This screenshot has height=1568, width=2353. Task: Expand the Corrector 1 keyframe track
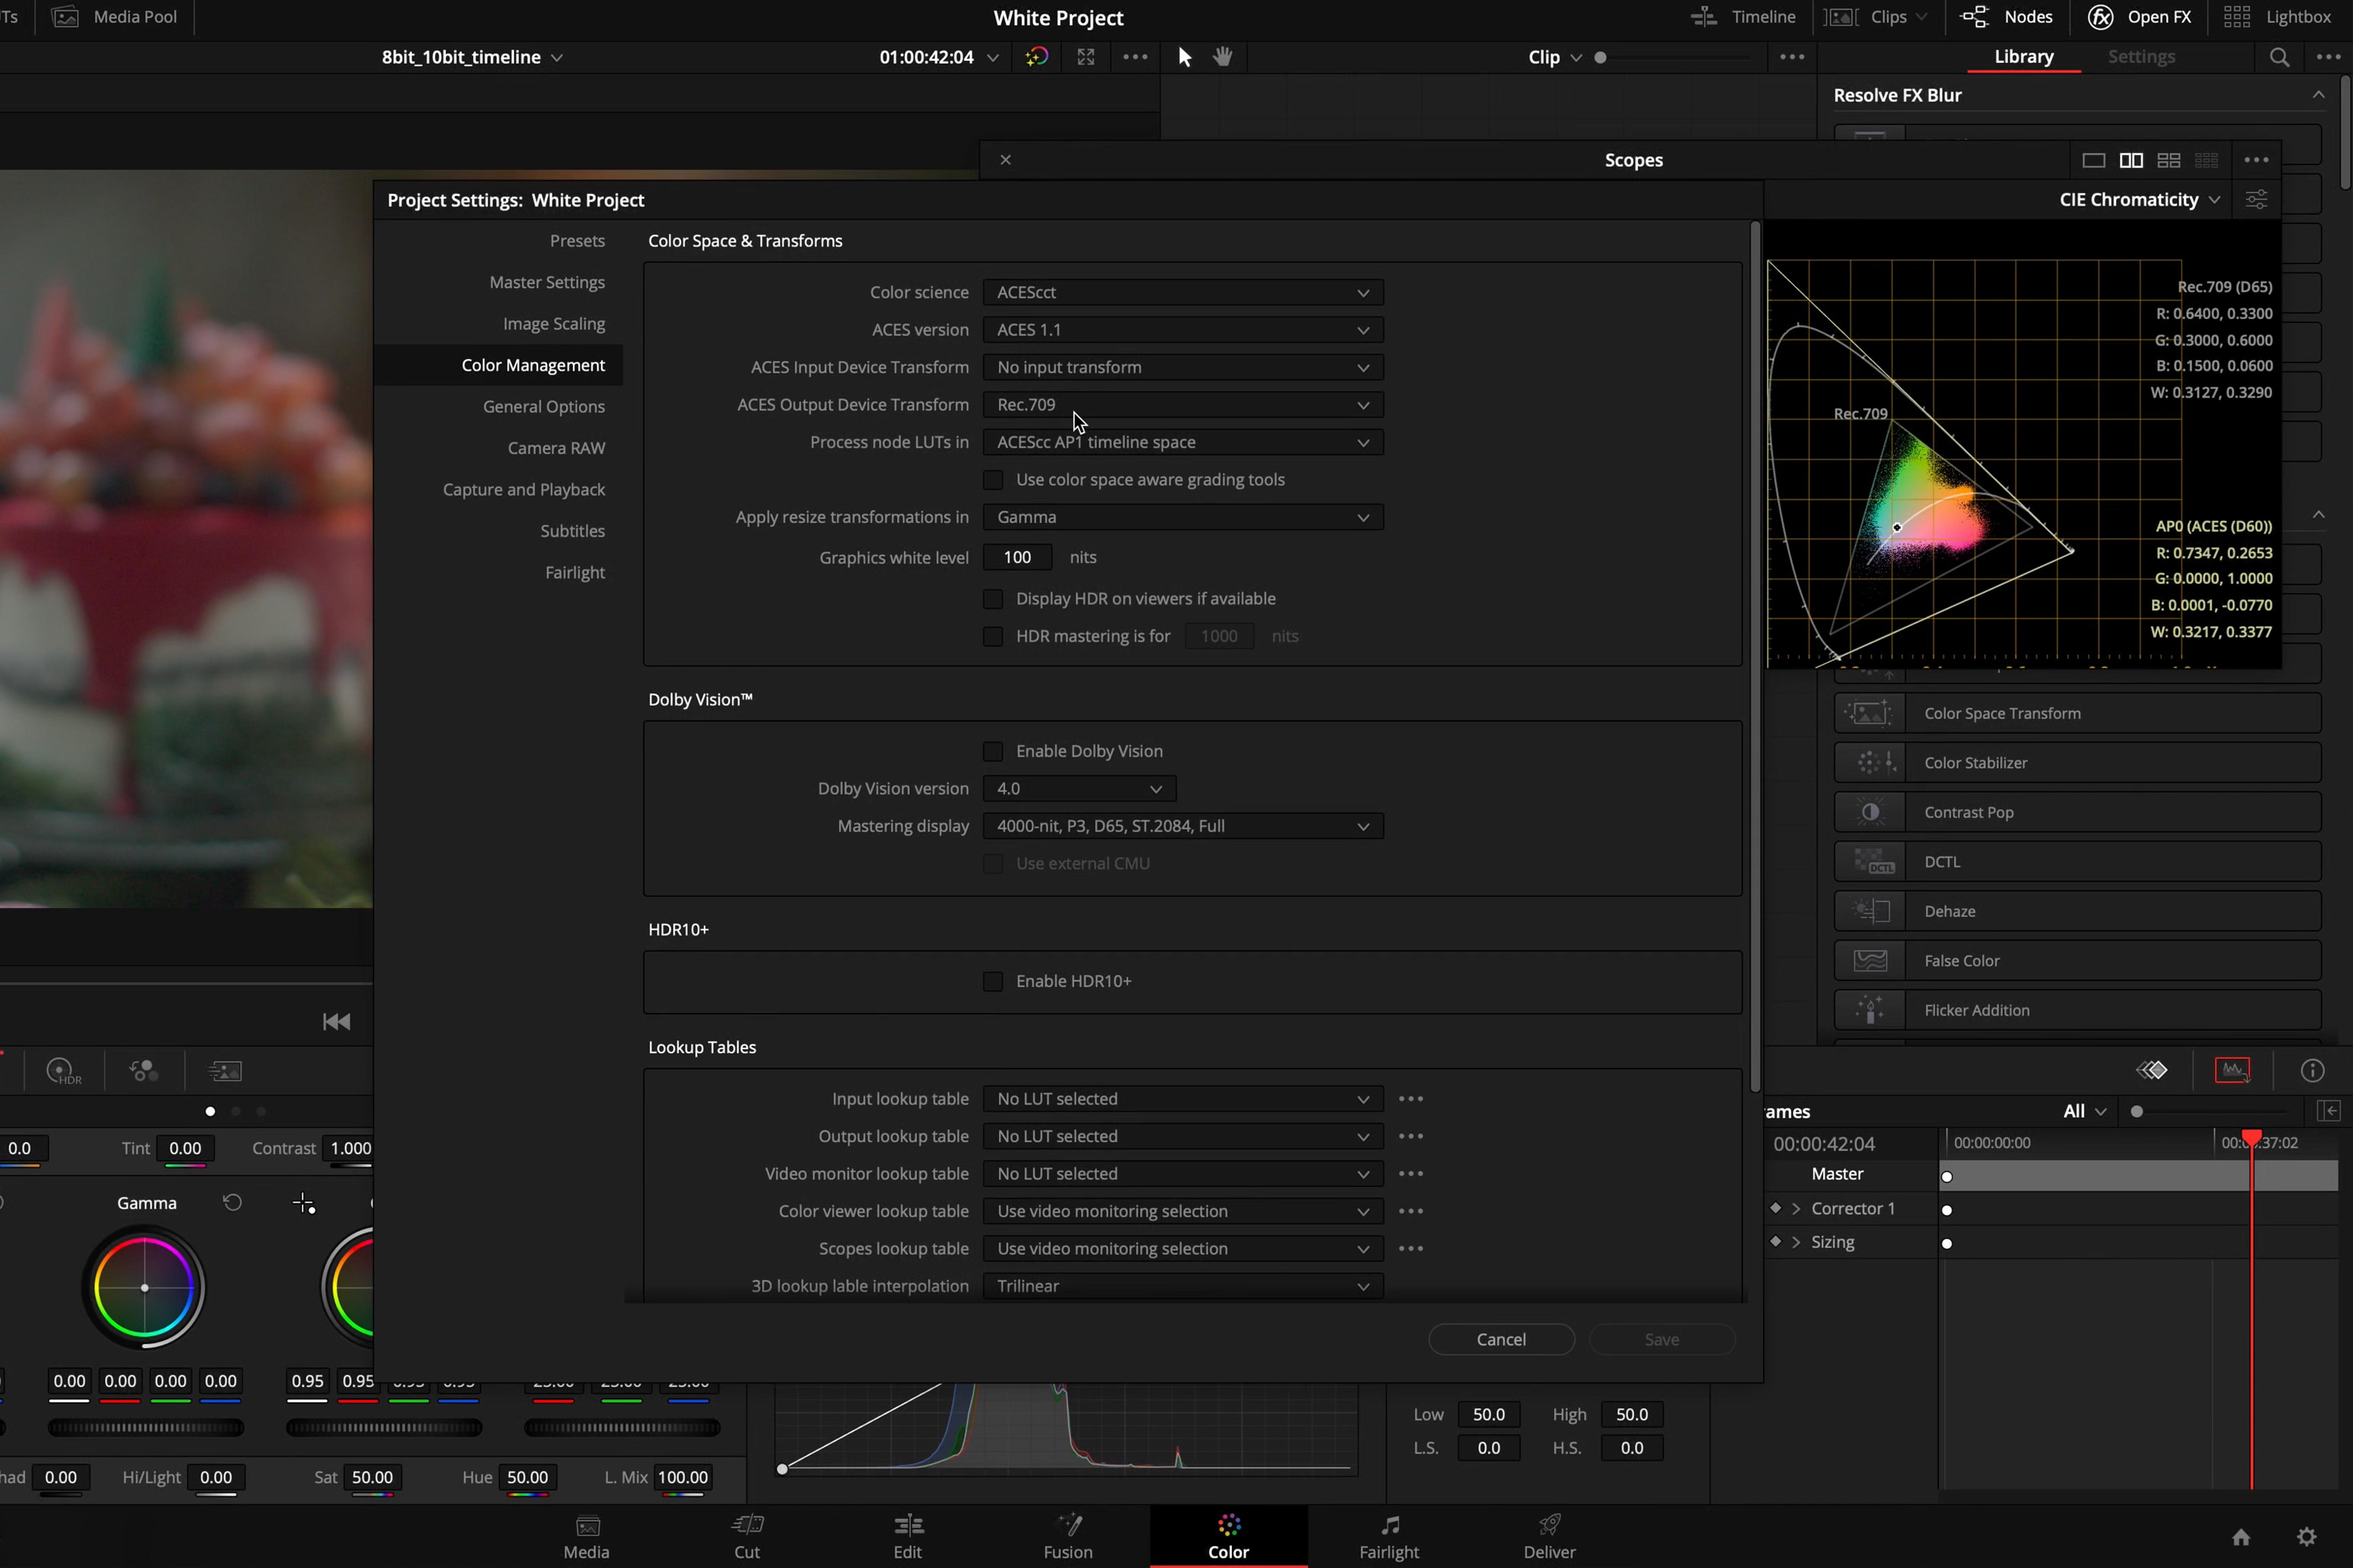click(x=1797, y=1209)
